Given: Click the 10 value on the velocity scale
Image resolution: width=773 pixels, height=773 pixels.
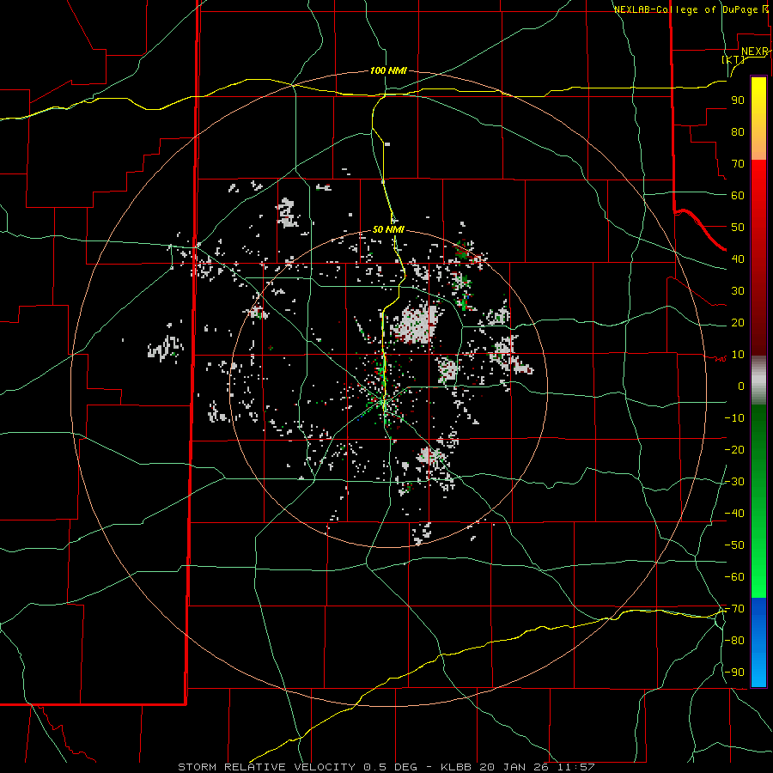Looking at the screenshot, I should point(738,355).
